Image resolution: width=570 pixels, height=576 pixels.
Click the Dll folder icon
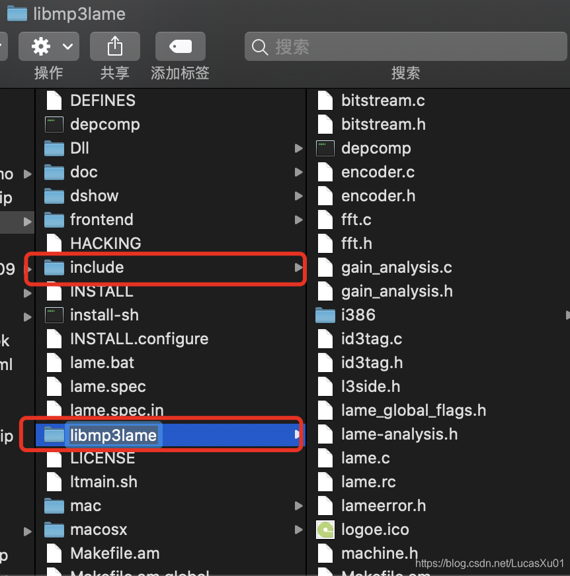pyautogui.click(x=54, y=148)
